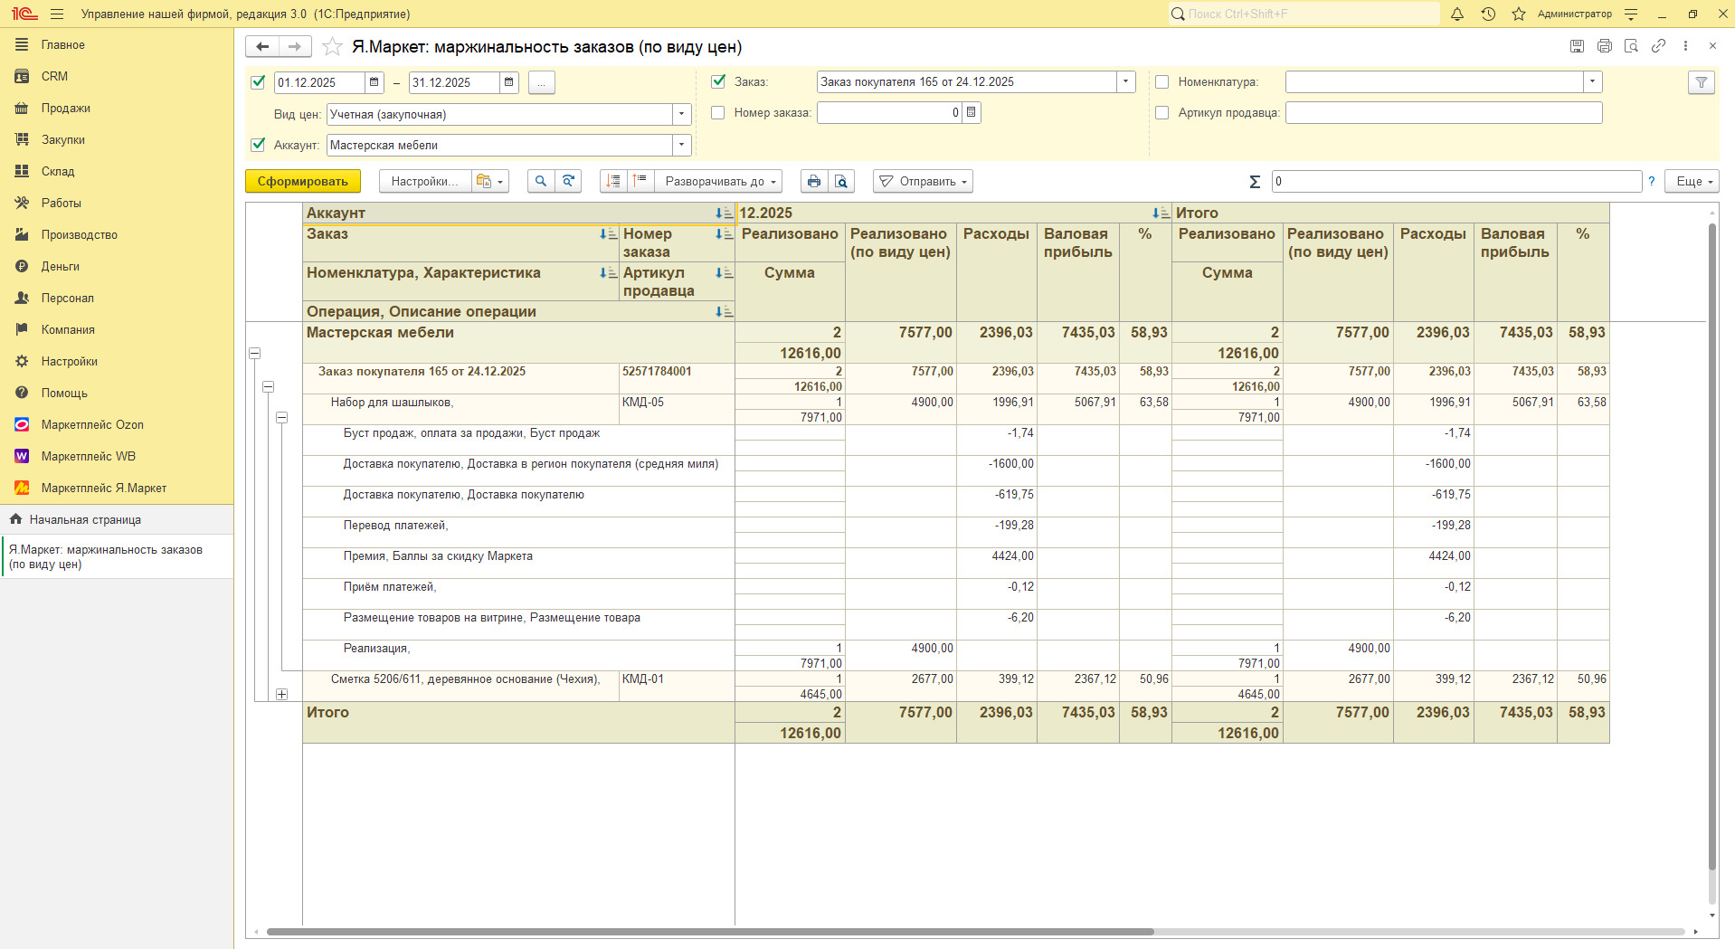1735x949 pixels.
Task: Expand the Разворачивать до dropdown
Action: (719, 182)
